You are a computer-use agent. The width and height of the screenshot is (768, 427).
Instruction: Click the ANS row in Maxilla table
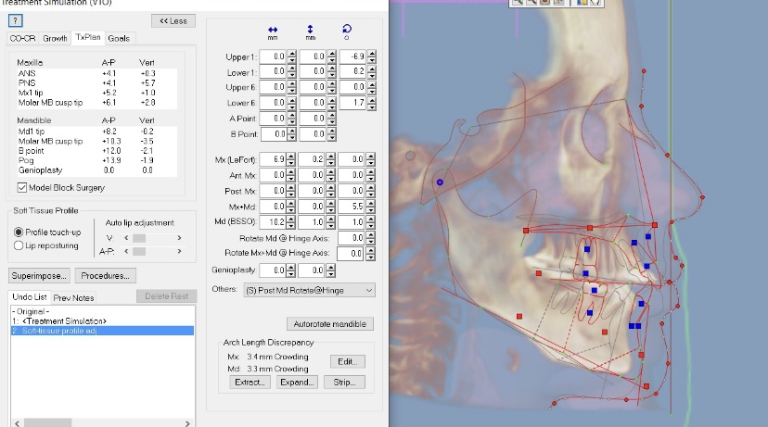tap(96, 73)
